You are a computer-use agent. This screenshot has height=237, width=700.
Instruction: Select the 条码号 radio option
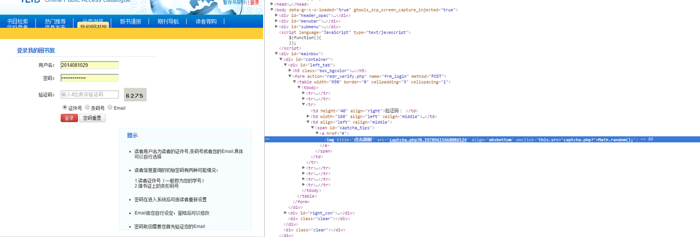tap(88, 107)
